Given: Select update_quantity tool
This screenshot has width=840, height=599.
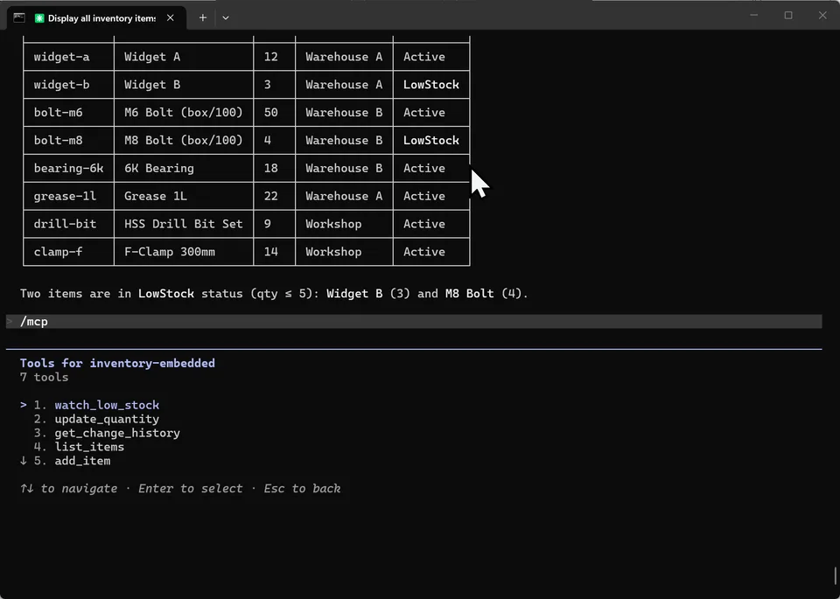Looking at the screenshot, I should pos(107,419).
